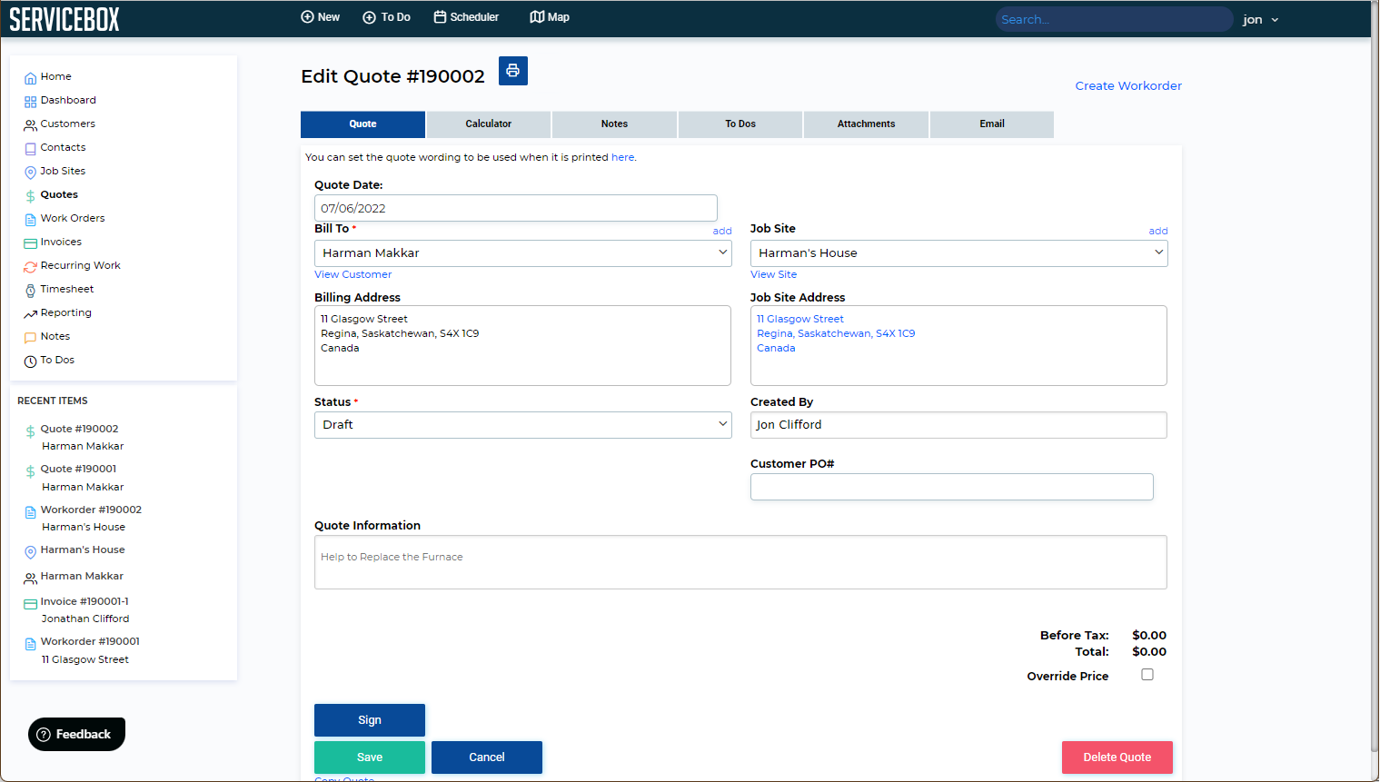Expand the Status dropdown showing Draft
The width and height of the screenshot is (1380, 782).
523,425
